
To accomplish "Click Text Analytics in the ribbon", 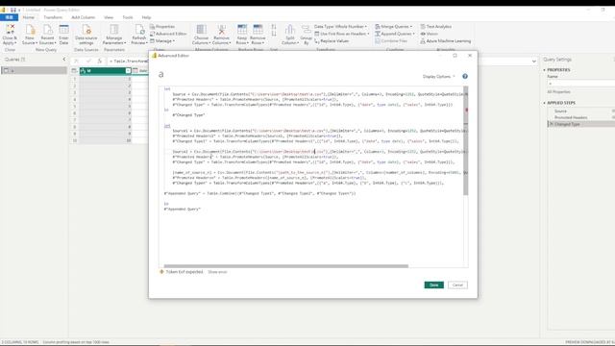I will (435, 26).
